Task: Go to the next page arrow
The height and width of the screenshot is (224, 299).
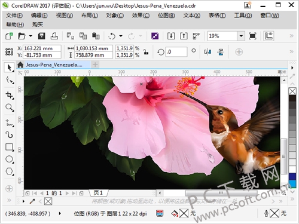Action: tap(67, 193)
